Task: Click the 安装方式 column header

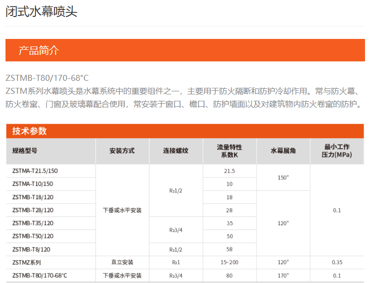Action: pyautogui.click(x=122, y=151)
